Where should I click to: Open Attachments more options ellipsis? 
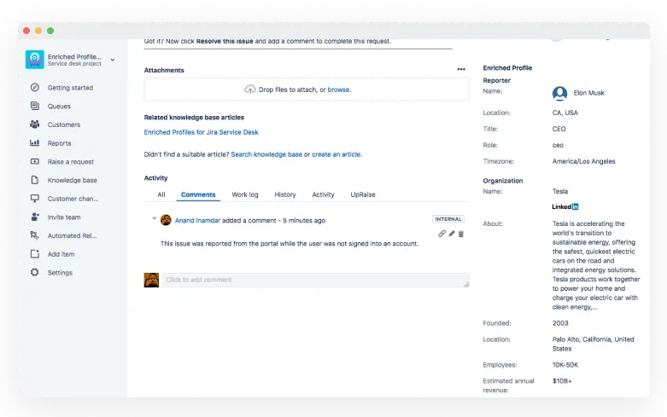pos(461,70)
